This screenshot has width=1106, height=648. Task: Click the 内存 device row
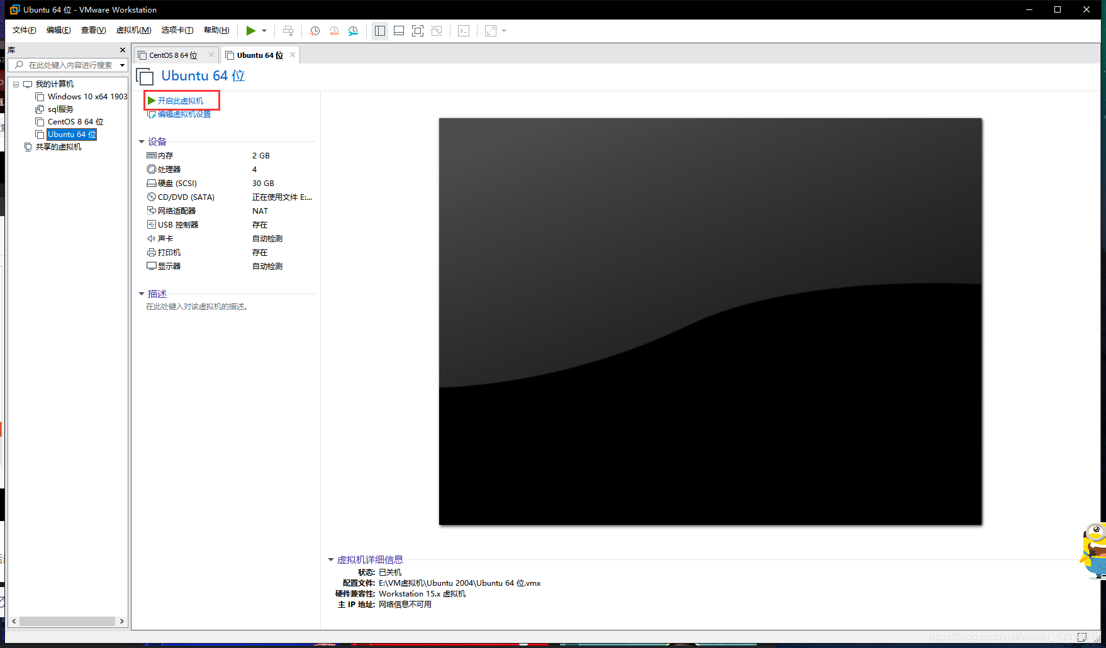pyautogui.click(x=230, y=156)
